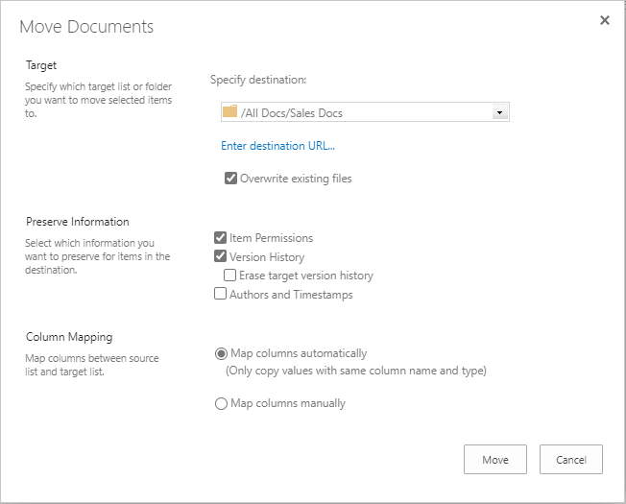626x504 pixels.
Task: Click the Overwrite existing files label
Action: click(x=296, y=179)
